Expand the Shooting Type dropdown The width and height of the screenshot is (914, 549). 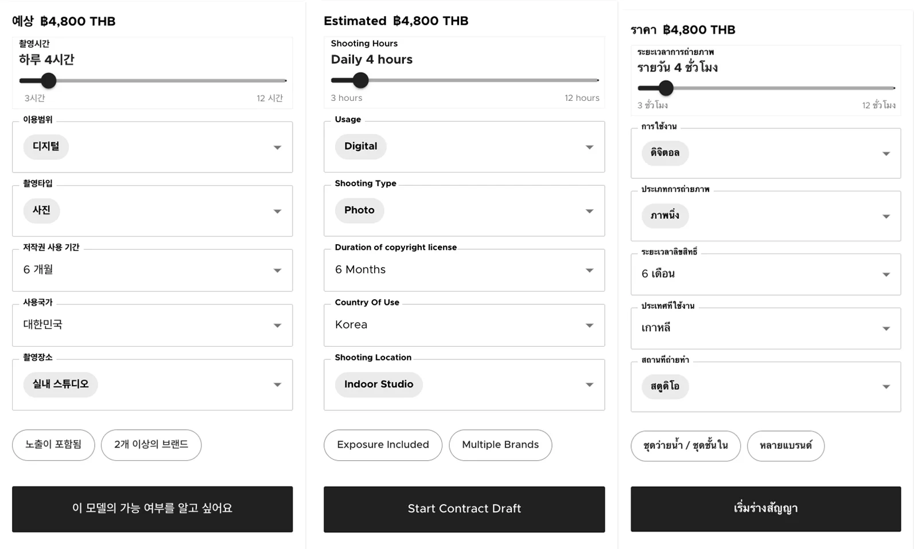pyautogui.click(x=589, y=211)
